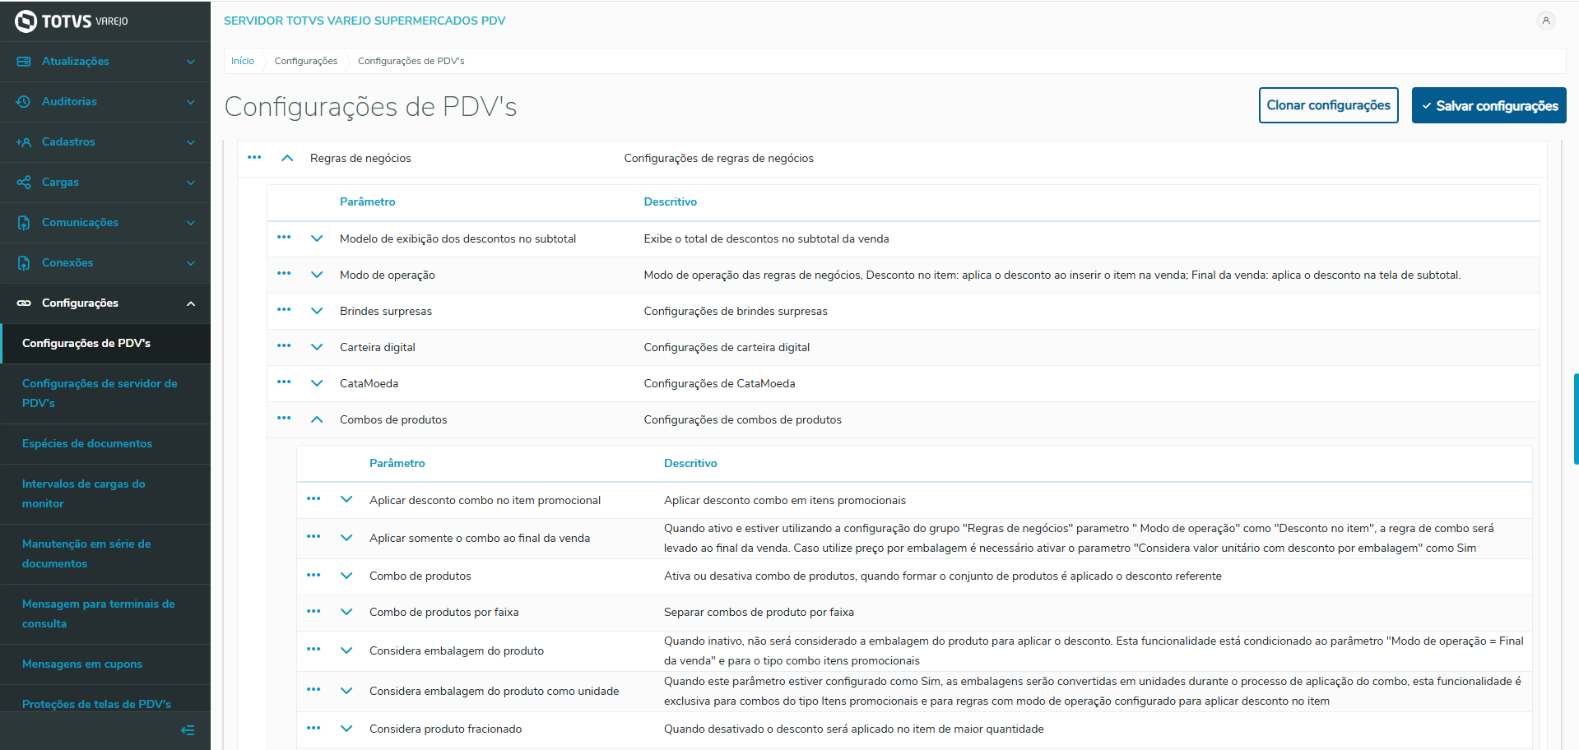
Task: Open the user profile icon
Action: point(1545,21)
